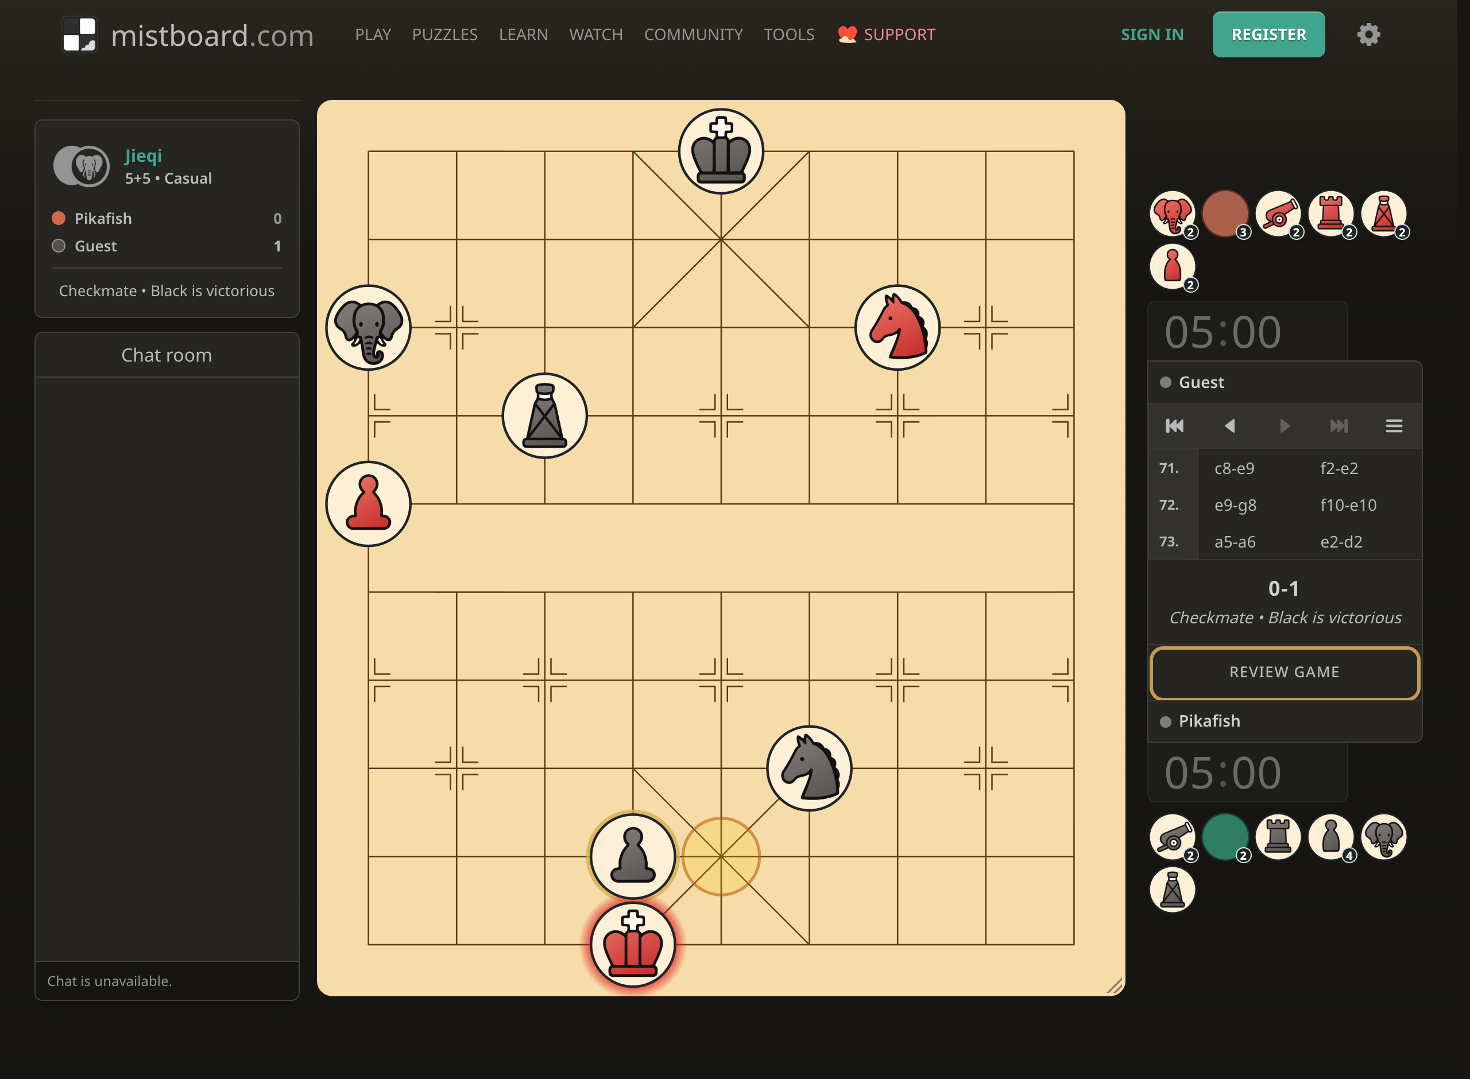Screen dimensions: 1470x1079
Task: Click the black king at top of board
Action: point(721,152)
